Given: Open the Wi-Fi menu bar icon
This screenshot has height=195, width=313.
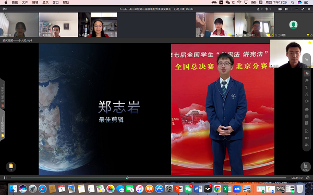Looking at the screenshot, I should pyautogui.click(x=239, y=3).
